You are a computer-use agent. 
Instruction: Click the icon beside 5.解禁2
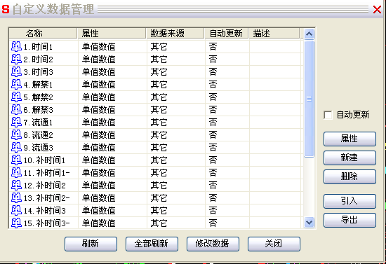point(17,97)
